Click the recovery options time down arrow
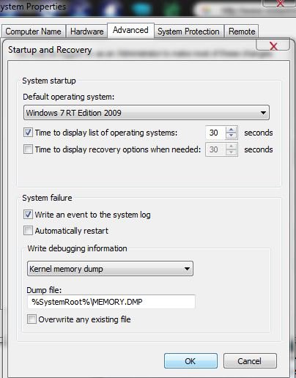 point(231,152)
